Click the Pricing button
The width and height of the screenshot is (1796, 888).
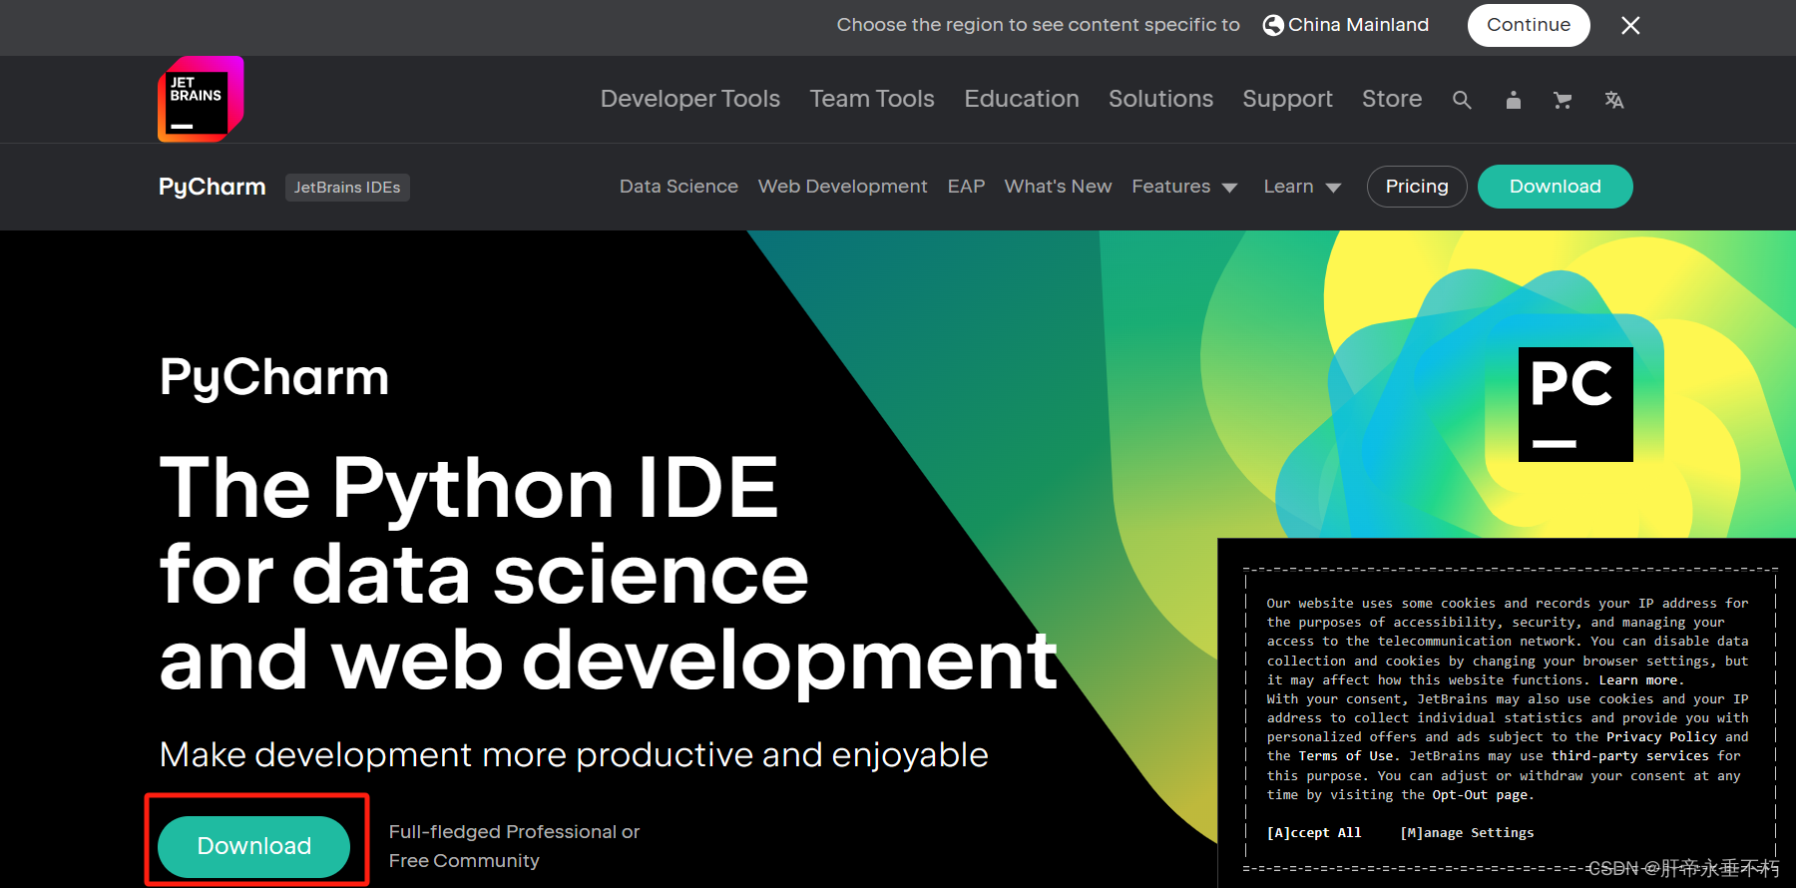pyautogui.click(x=1416, y=187)
